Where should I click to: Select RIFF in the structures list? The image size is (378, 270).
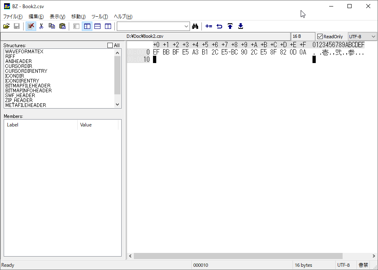click(10, 57)
